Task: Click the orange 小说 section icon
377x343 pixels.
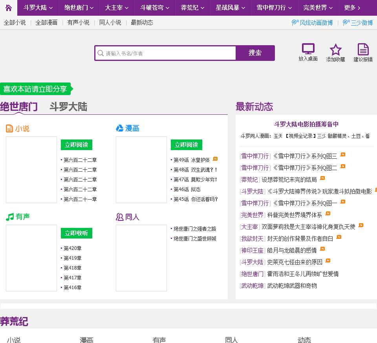Action: tap(9, 128)
